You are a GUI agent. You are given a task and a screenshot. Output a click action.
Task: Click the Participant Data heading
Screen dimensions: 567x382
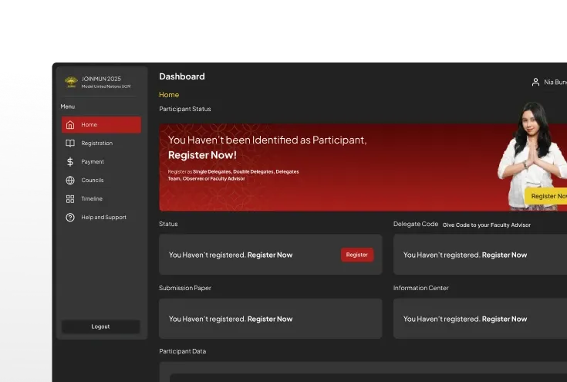[x=182, y=351]
